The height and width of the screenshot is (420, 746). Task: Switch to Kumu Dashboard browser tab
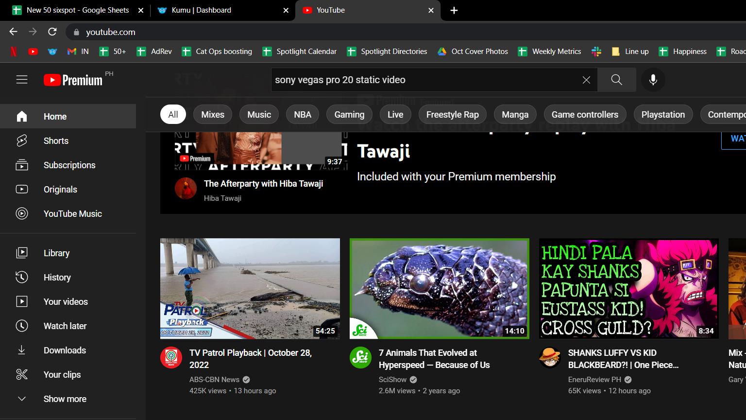(201, 10)
